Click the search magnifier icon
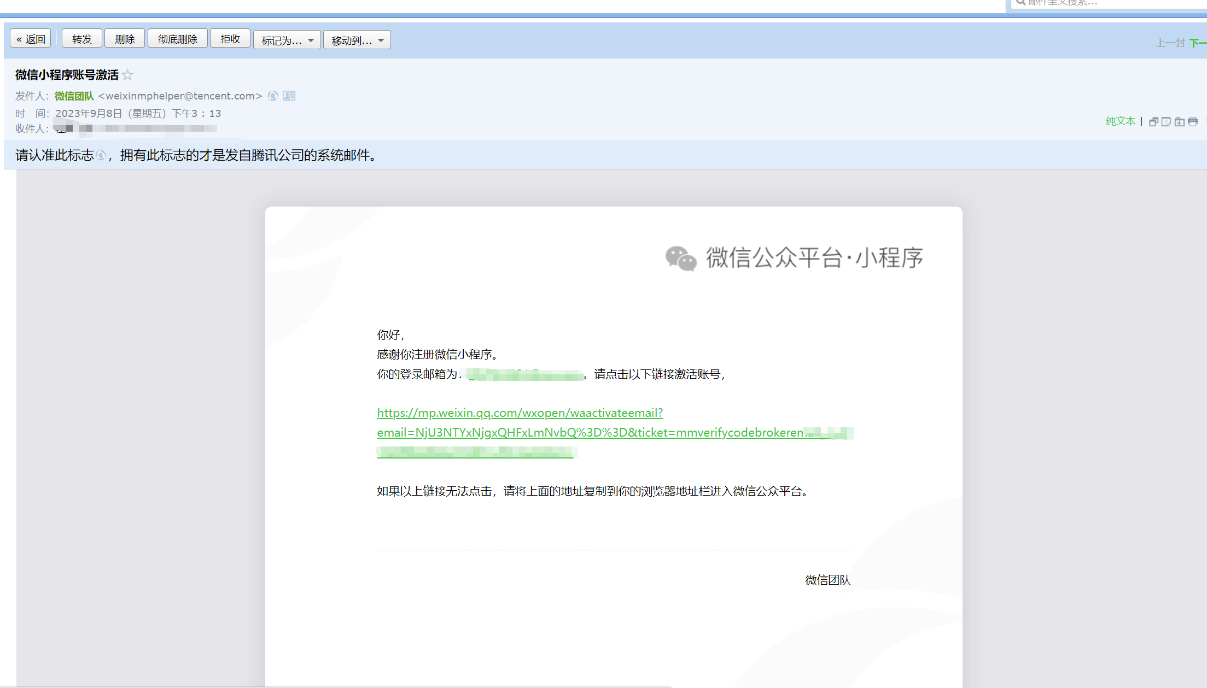This screenshot has width=1207, height=688. click(1021, 2)
